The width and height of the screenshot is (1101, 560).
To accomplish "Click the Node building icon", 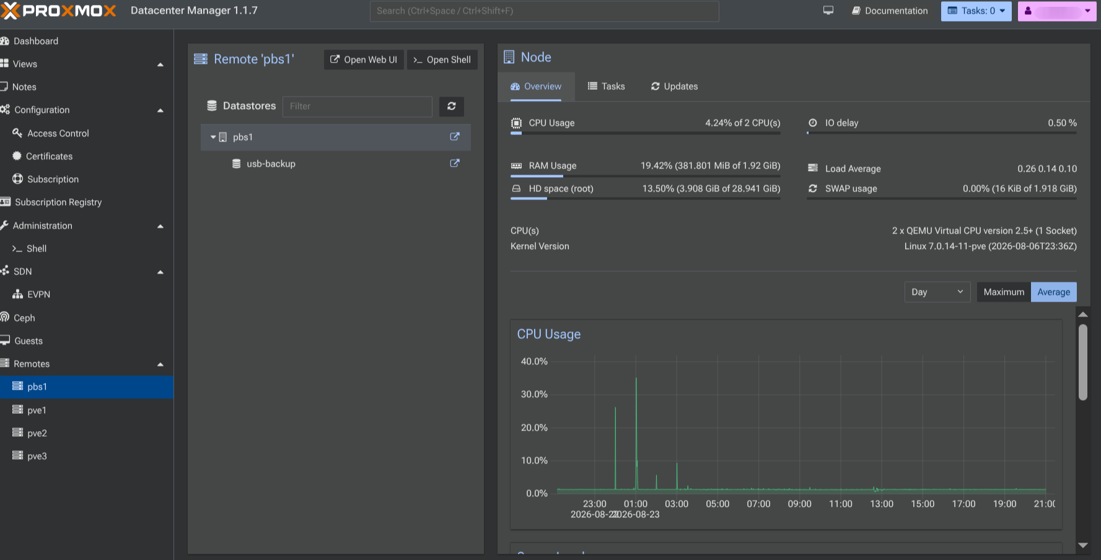I will pos(509,57).
